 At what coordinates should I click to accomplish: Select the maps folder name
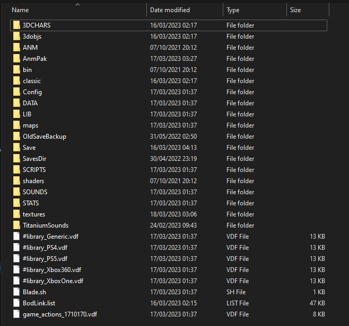pos(30,125)
